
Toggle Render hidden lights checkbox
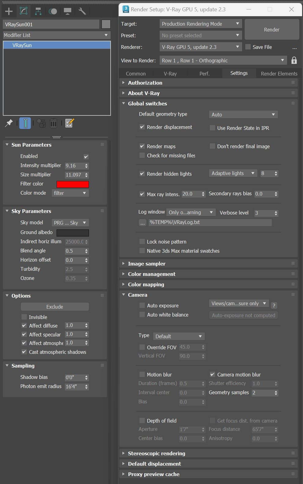coord(142,174)
